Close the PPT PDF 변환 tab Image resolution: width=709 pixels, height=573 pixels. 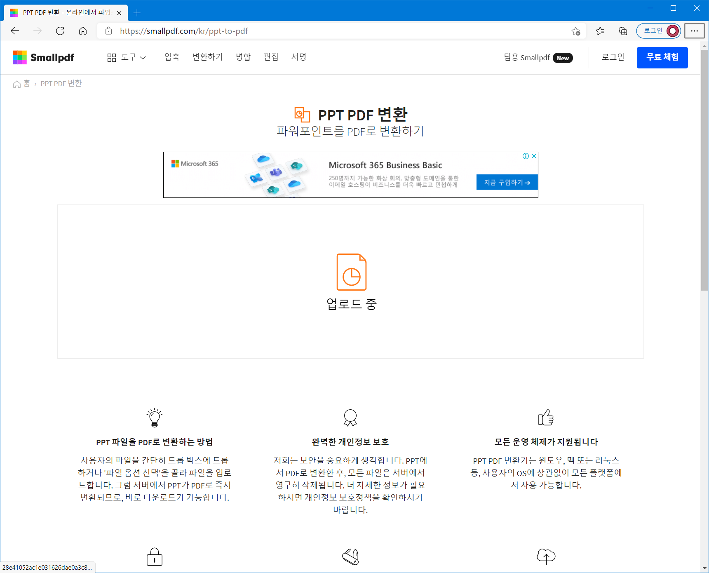pyautogui.click(x=119, y=13)
